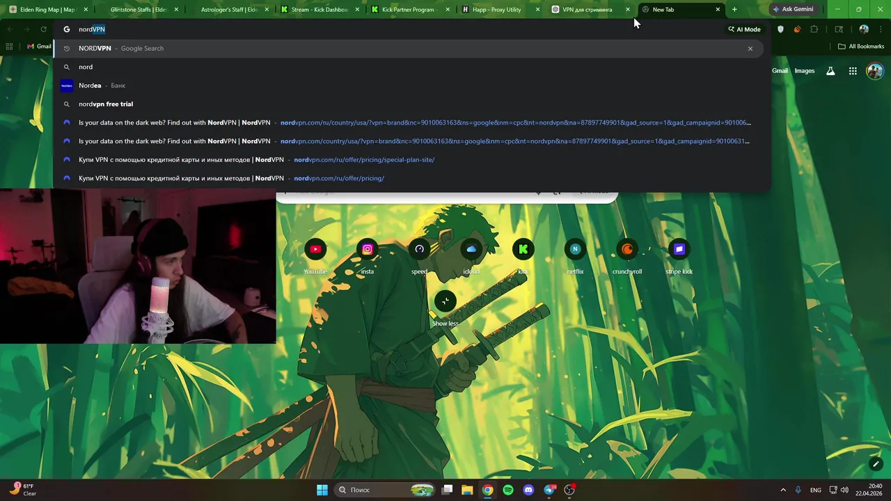Screen dimensions: 891x501
Task: Click the microphone tray icon
Action: pos(798,490)
